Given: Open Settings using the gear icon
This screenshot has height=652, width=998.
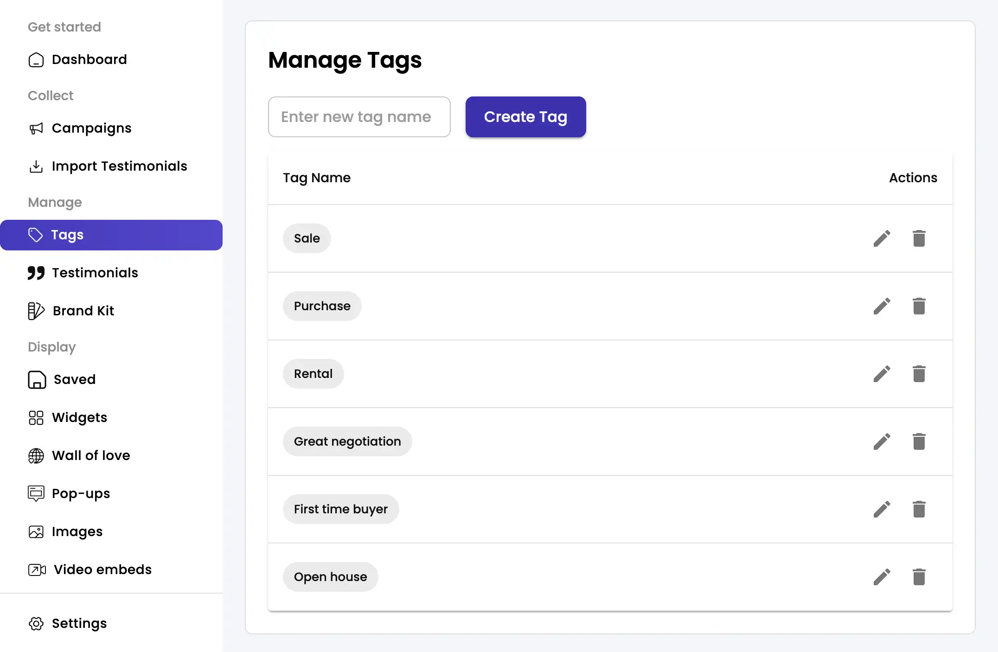Looking at the screenshot, I should coord(36,624).
